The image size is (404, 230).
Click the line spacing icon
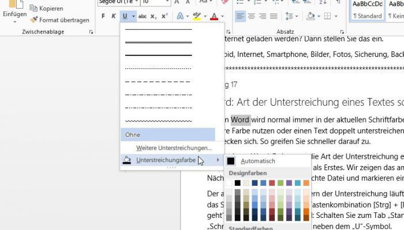289,16
